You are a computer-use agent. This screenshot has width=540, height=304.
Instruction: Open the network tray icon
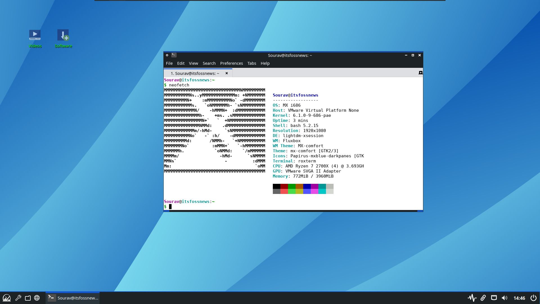point(494,298)
